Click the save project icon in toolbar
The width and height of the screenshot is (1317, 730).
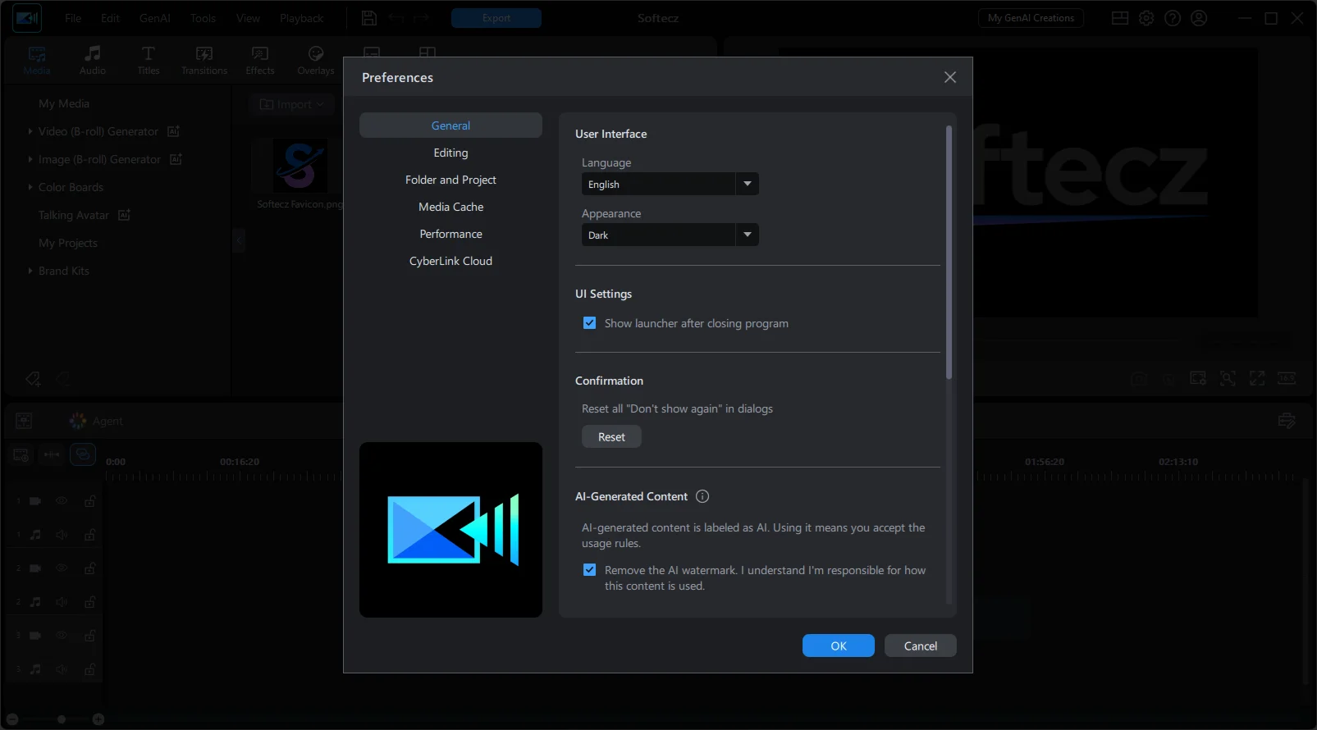(369, 18)
